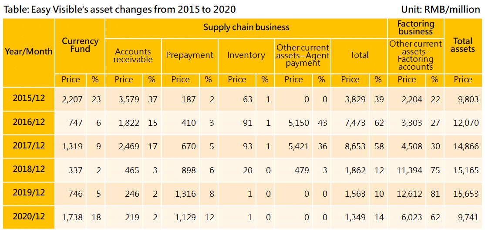
Task: Select supply chain total 7,473
Action: [355, 123]
